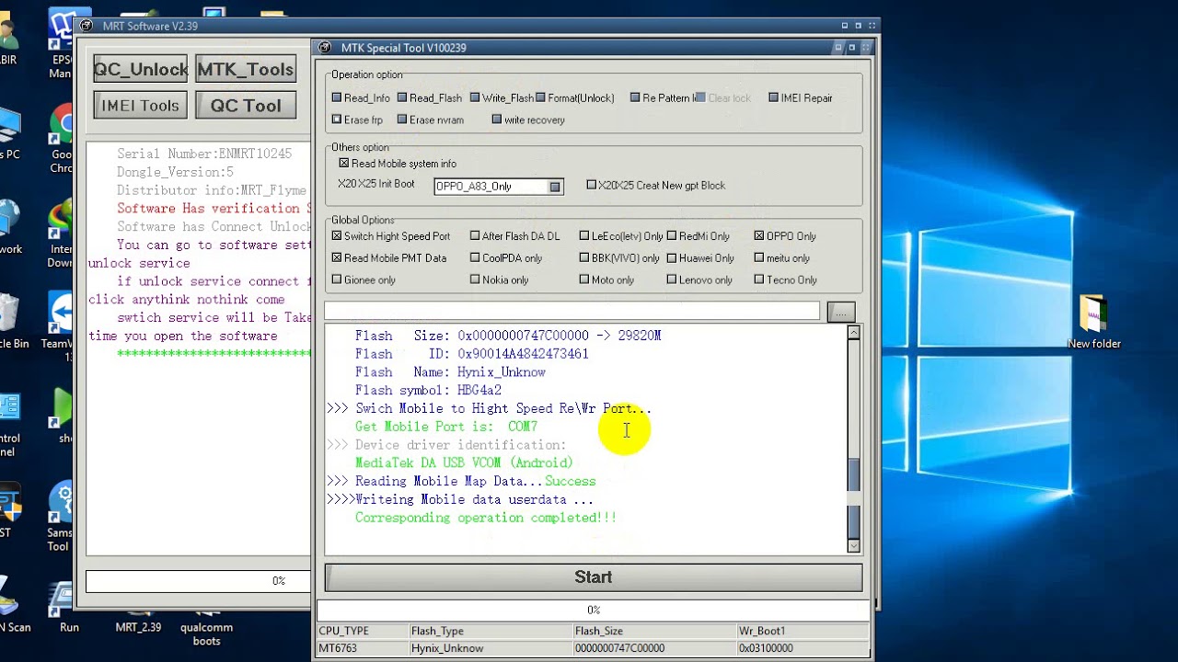Uncheck Read Mobile system info
Viewport: 1178px width, 662px height.
tap(344, 164)
